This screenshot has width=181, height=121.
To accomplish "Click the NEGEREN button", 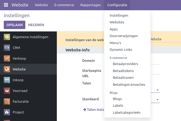I will point(36,25).
